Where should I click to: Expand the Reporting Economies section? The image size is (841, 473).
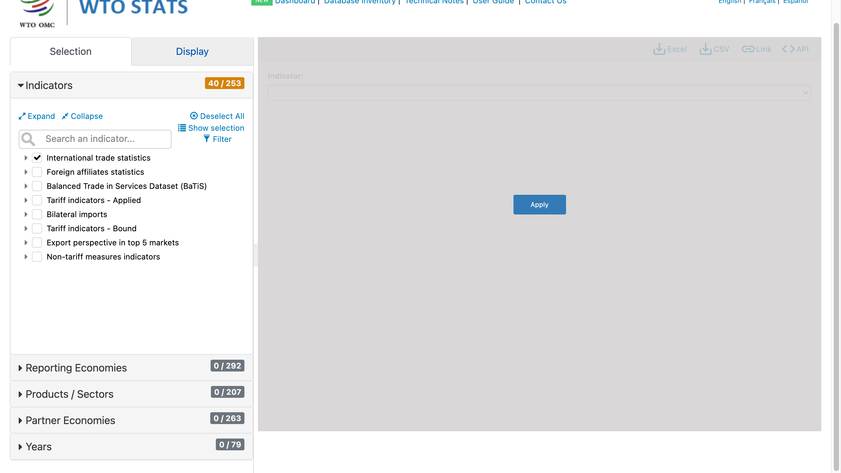click(76, 368)
